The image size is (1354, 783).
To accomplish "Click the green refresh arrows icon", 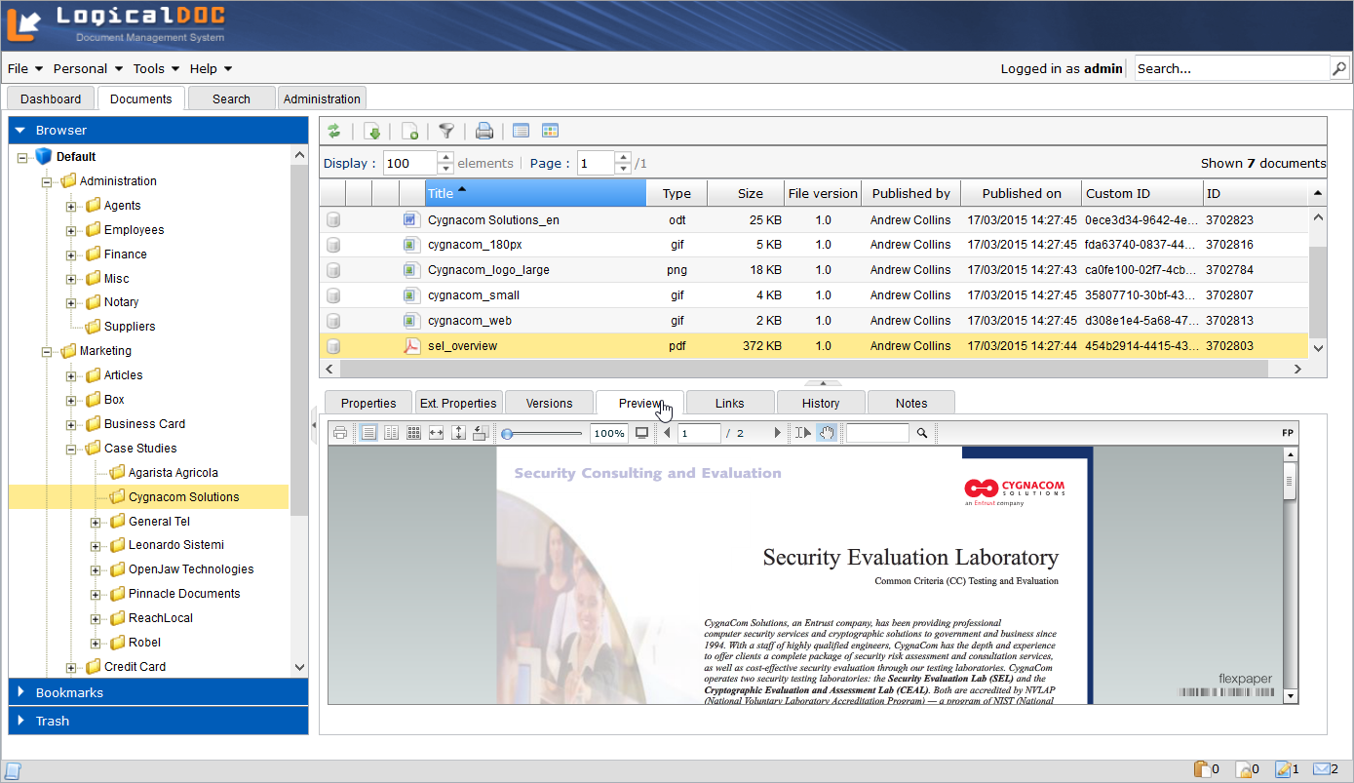I will click(334, 131).
